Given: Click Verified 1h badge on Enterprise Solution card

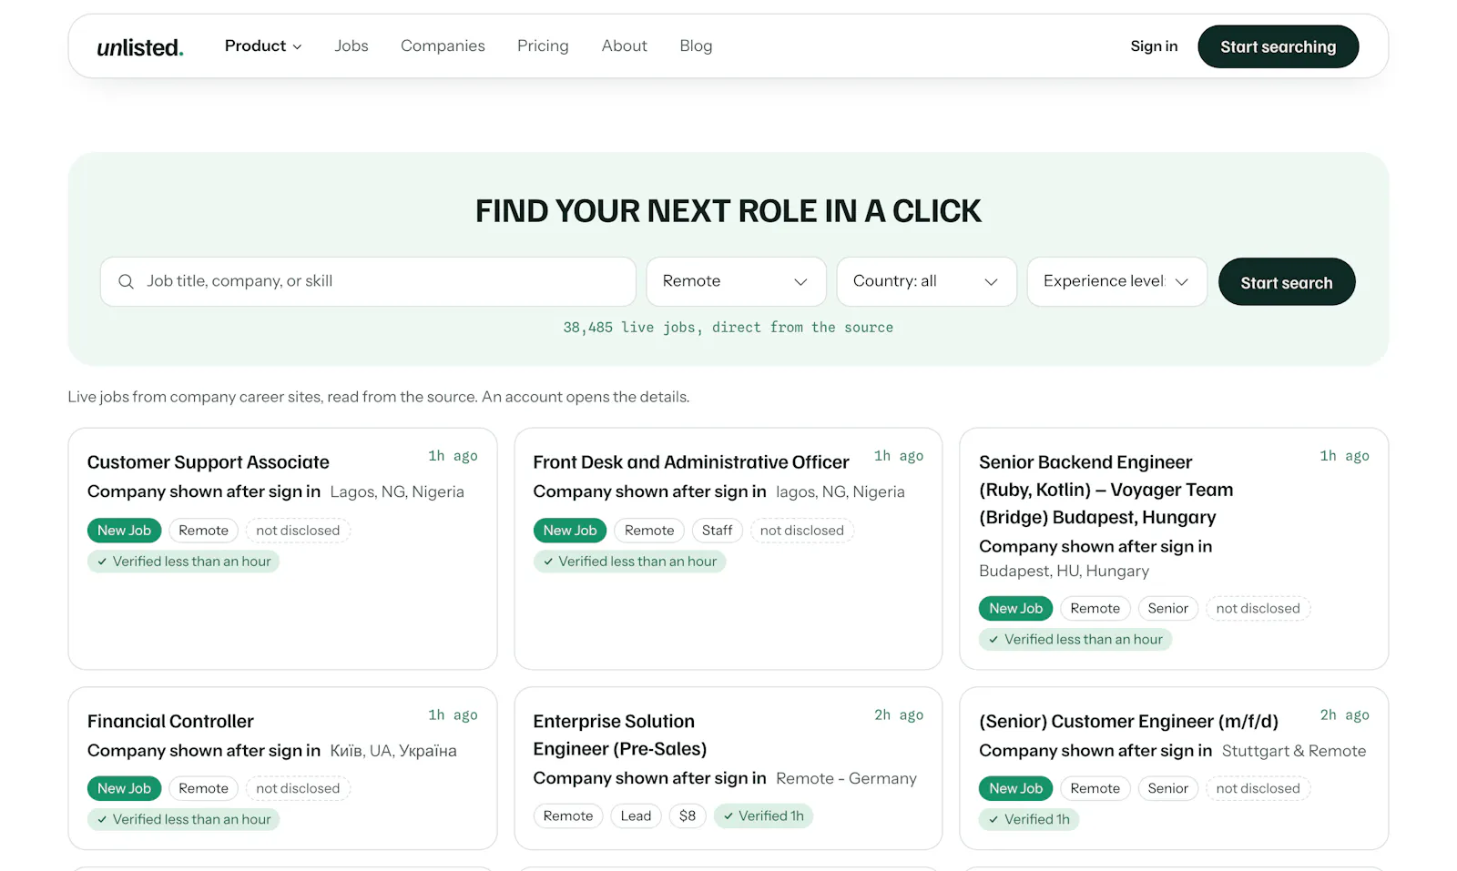Looking at the screenshot, I should click(763, 816).
